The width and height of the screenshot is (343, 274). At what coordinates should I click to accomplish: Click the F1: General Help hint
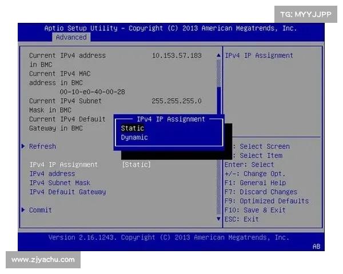click(256, 183)
